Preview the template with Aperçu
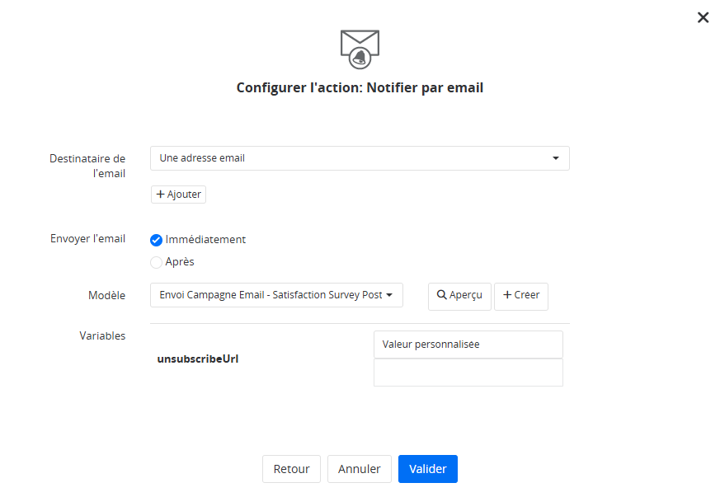This screenshot has width=720, height=497. 459,296
